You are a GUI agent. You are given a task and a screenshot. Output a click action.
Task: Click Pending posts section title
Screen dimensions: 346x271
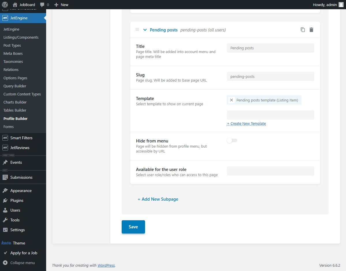point(164,30)
